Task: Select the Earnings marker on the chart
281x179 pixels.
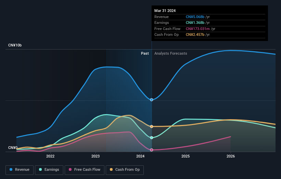Action: tap(152, 138)
